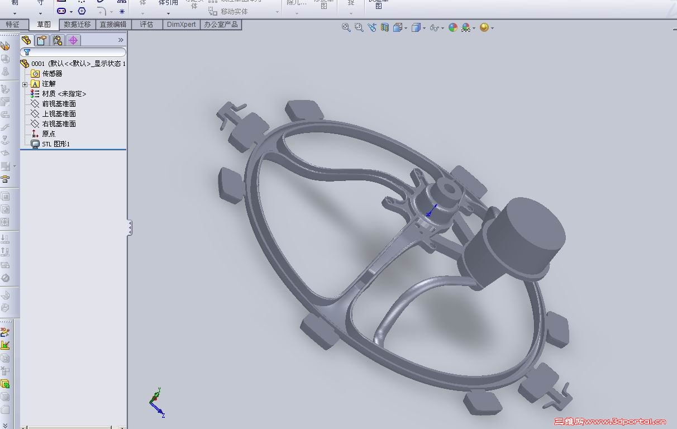Switch to the 直接编辑 tab

(113, 25)
